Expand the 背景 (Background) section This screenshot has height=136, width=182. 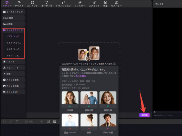[14, 74]
